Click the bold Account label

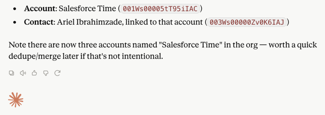40,9
